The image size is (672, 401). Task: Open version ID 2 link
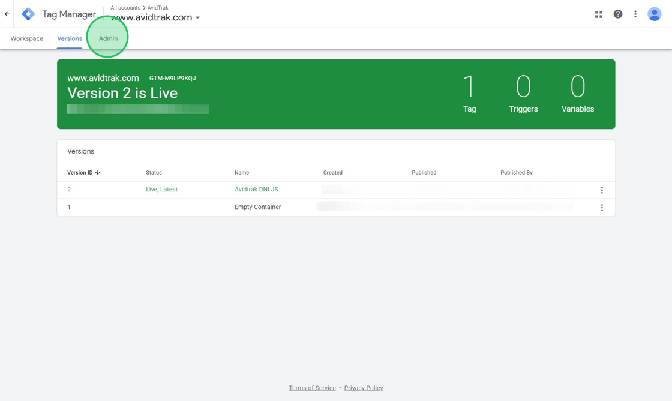69,190
